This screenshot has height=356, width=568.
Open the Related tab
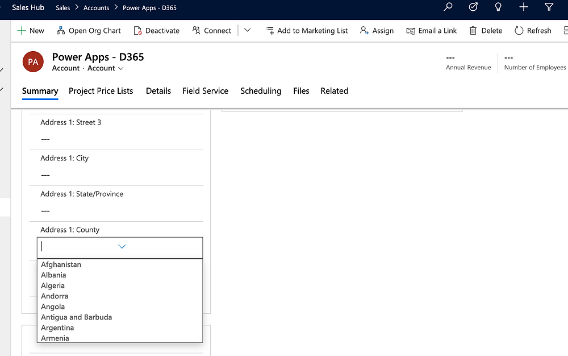335,91
